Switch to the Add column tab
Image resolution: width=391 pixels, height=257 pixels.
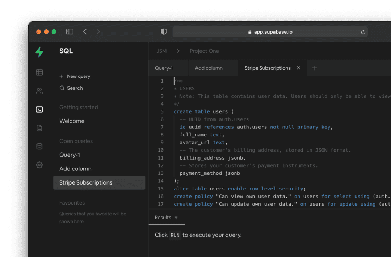pos(209,68)
